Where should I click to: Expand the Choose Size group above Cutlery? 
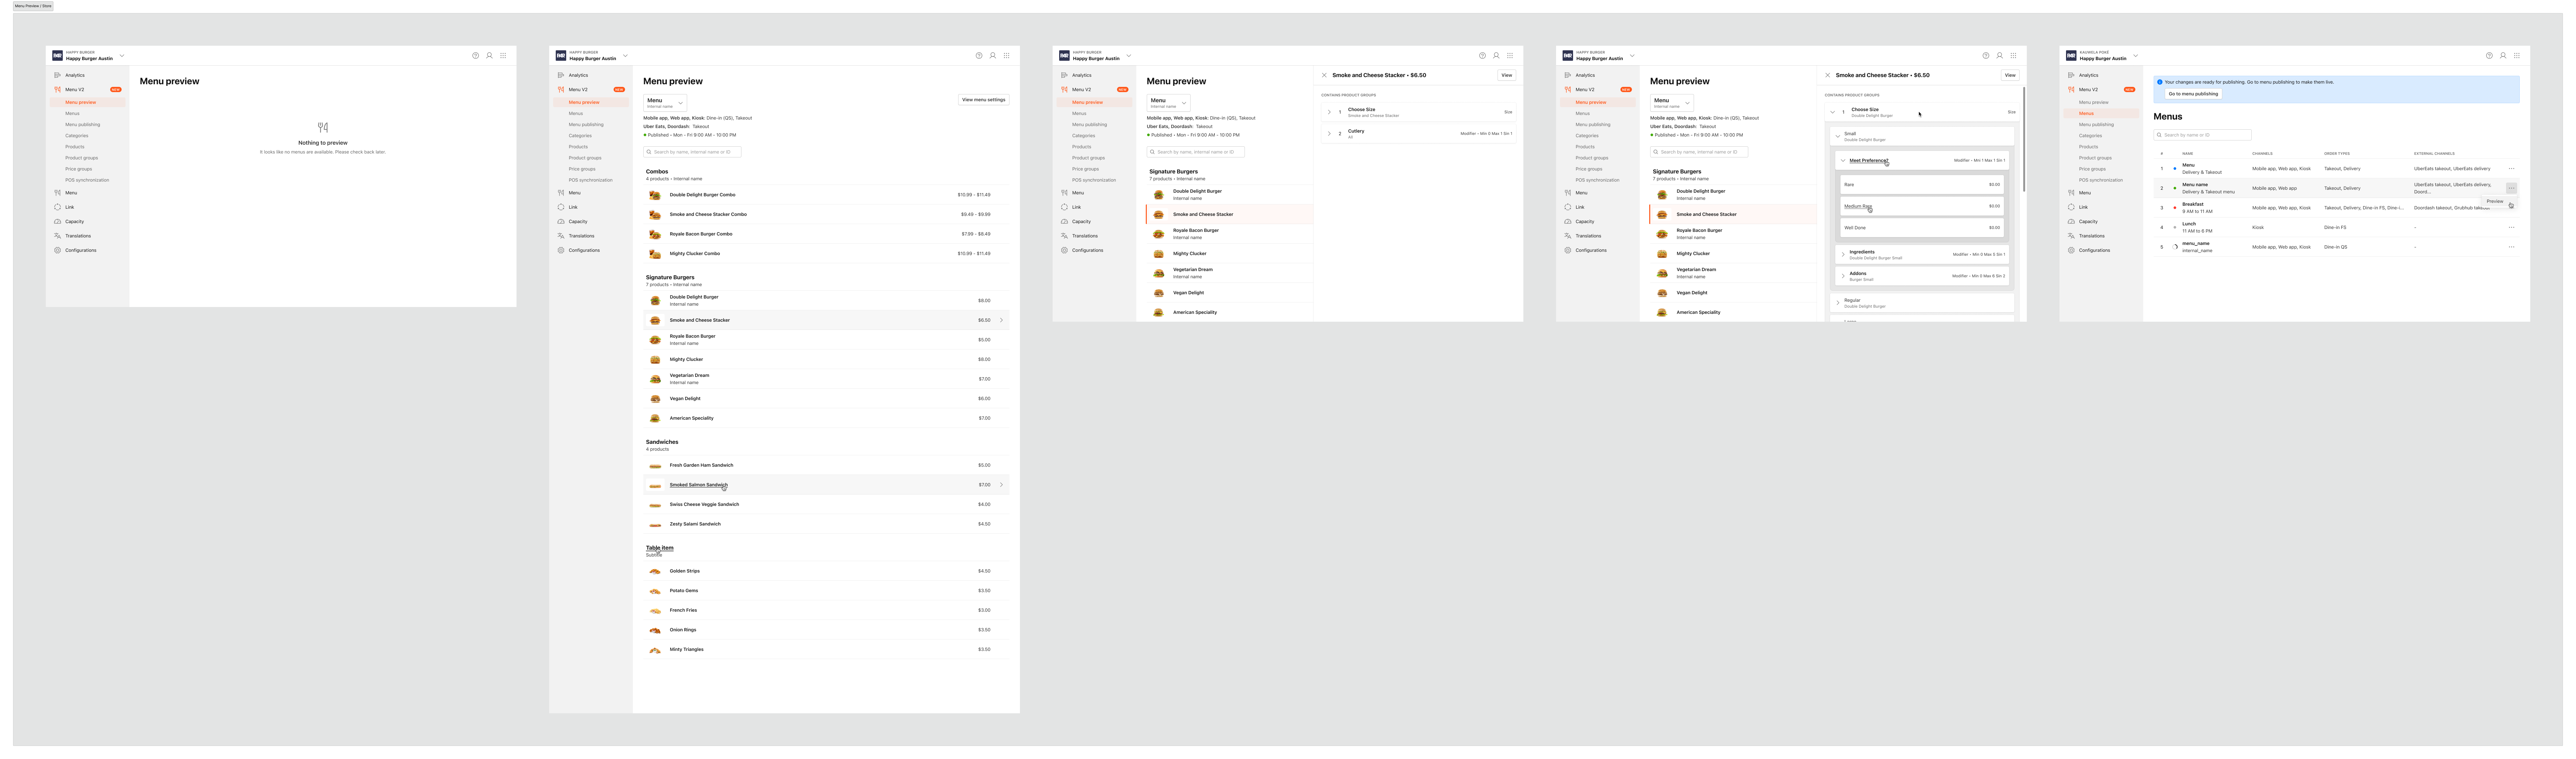pos(1329,112)
